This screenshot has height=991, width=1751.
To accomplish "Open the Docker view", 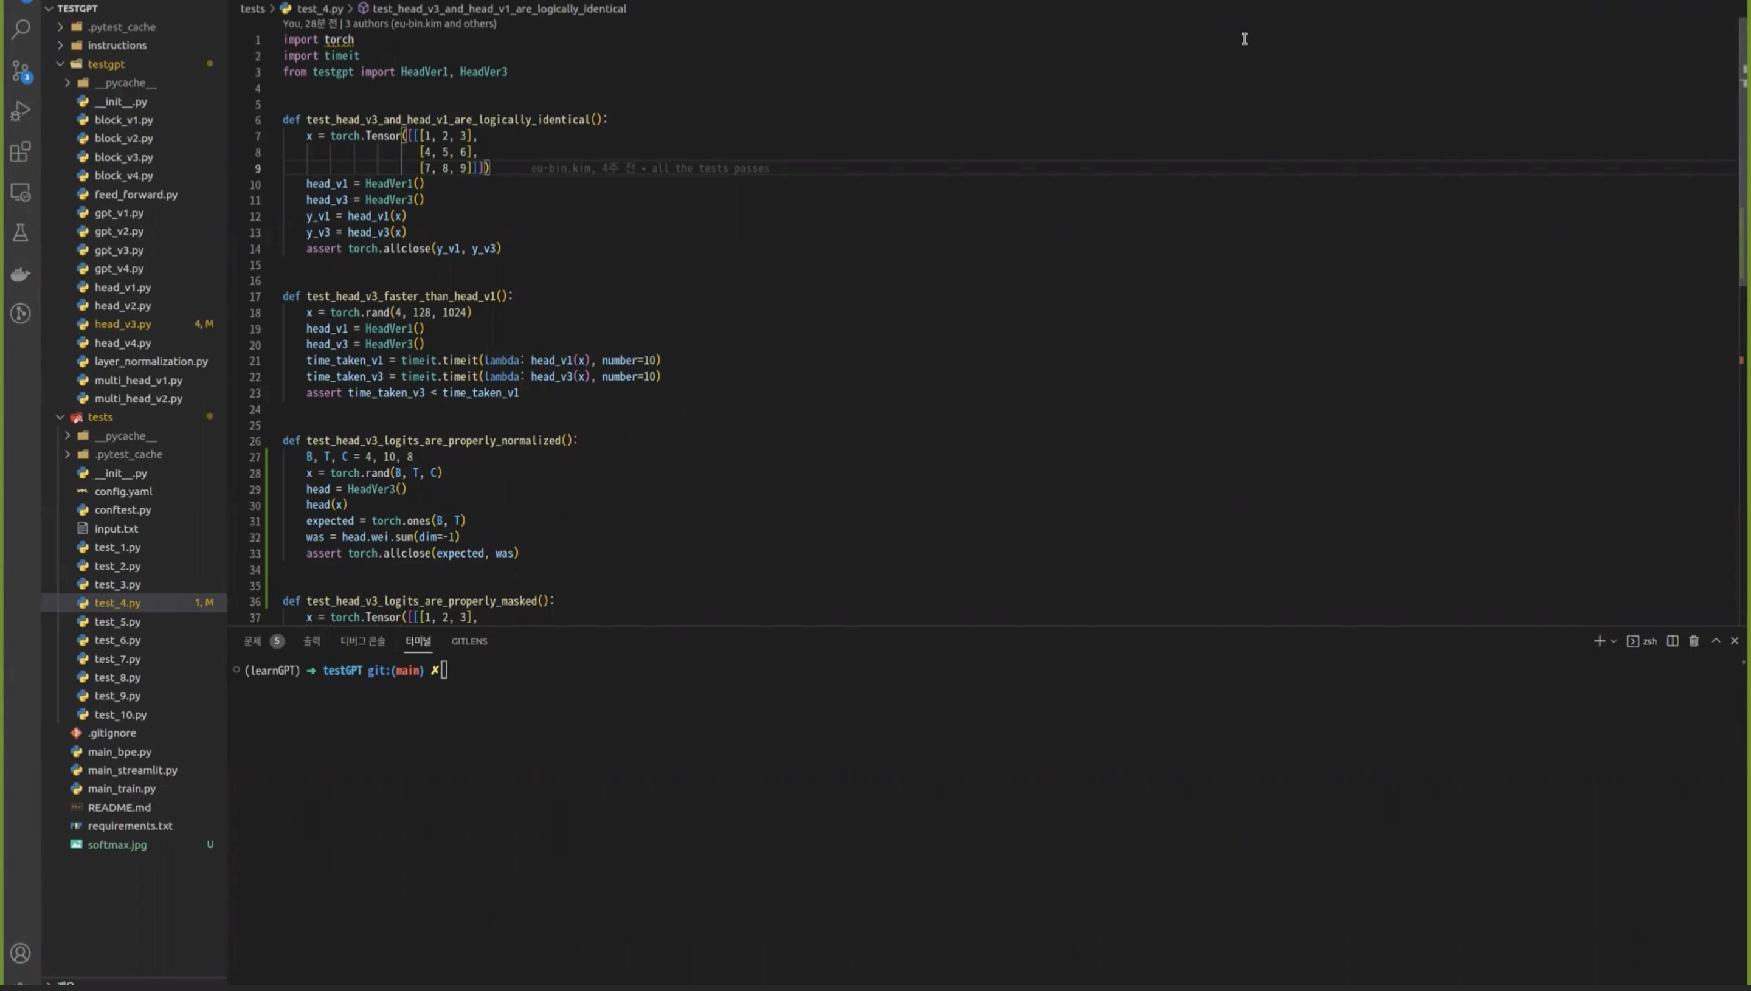I will tap(21, 274).
